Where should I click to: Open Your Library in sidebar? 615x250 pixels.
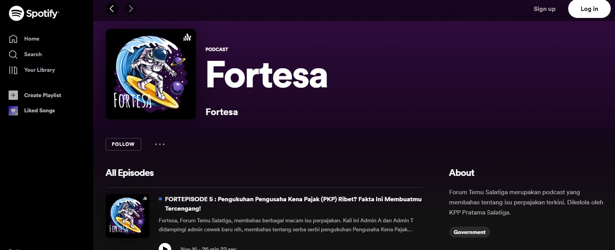[32, 70]
